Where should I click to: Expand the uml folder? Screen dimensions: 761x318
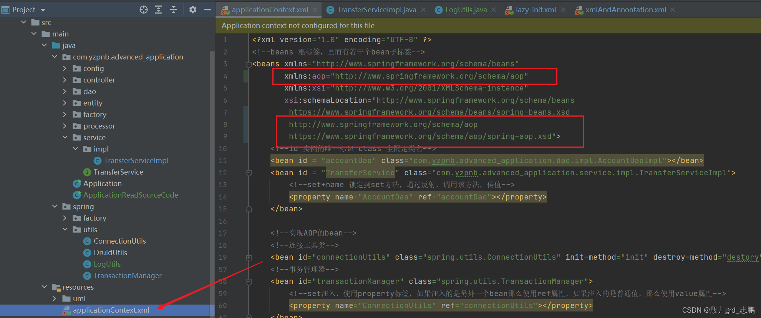[x=55, y=298]
